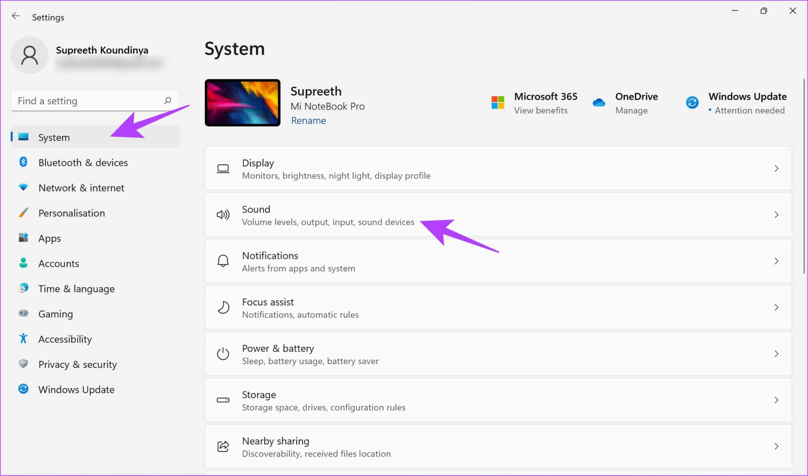Click the Personalisation paintbrush icon

[x=24, y=213]
